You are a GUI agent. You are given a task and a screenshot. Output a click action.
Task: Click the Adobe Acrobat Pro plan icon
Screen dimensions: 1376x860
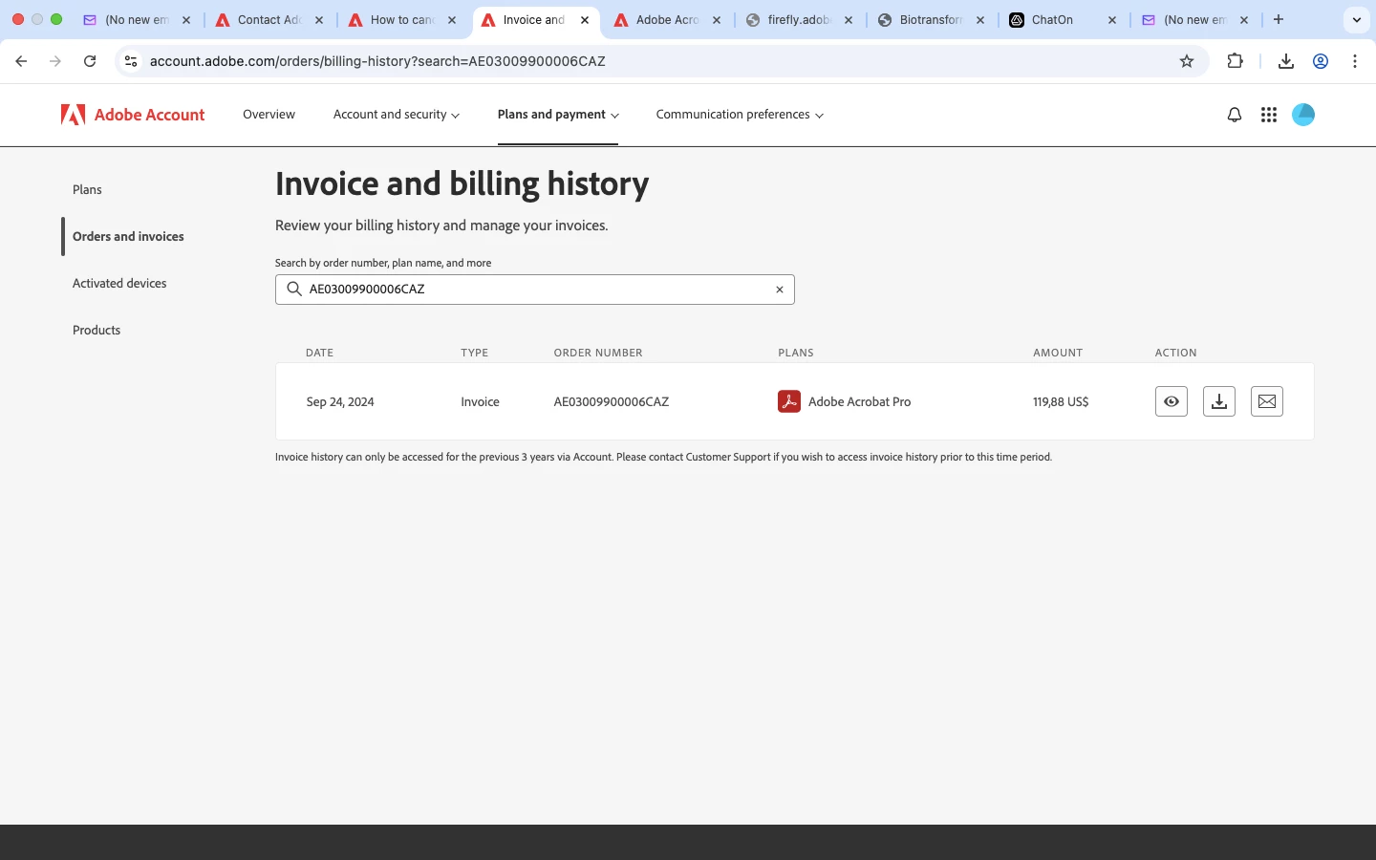pos(788,401)
